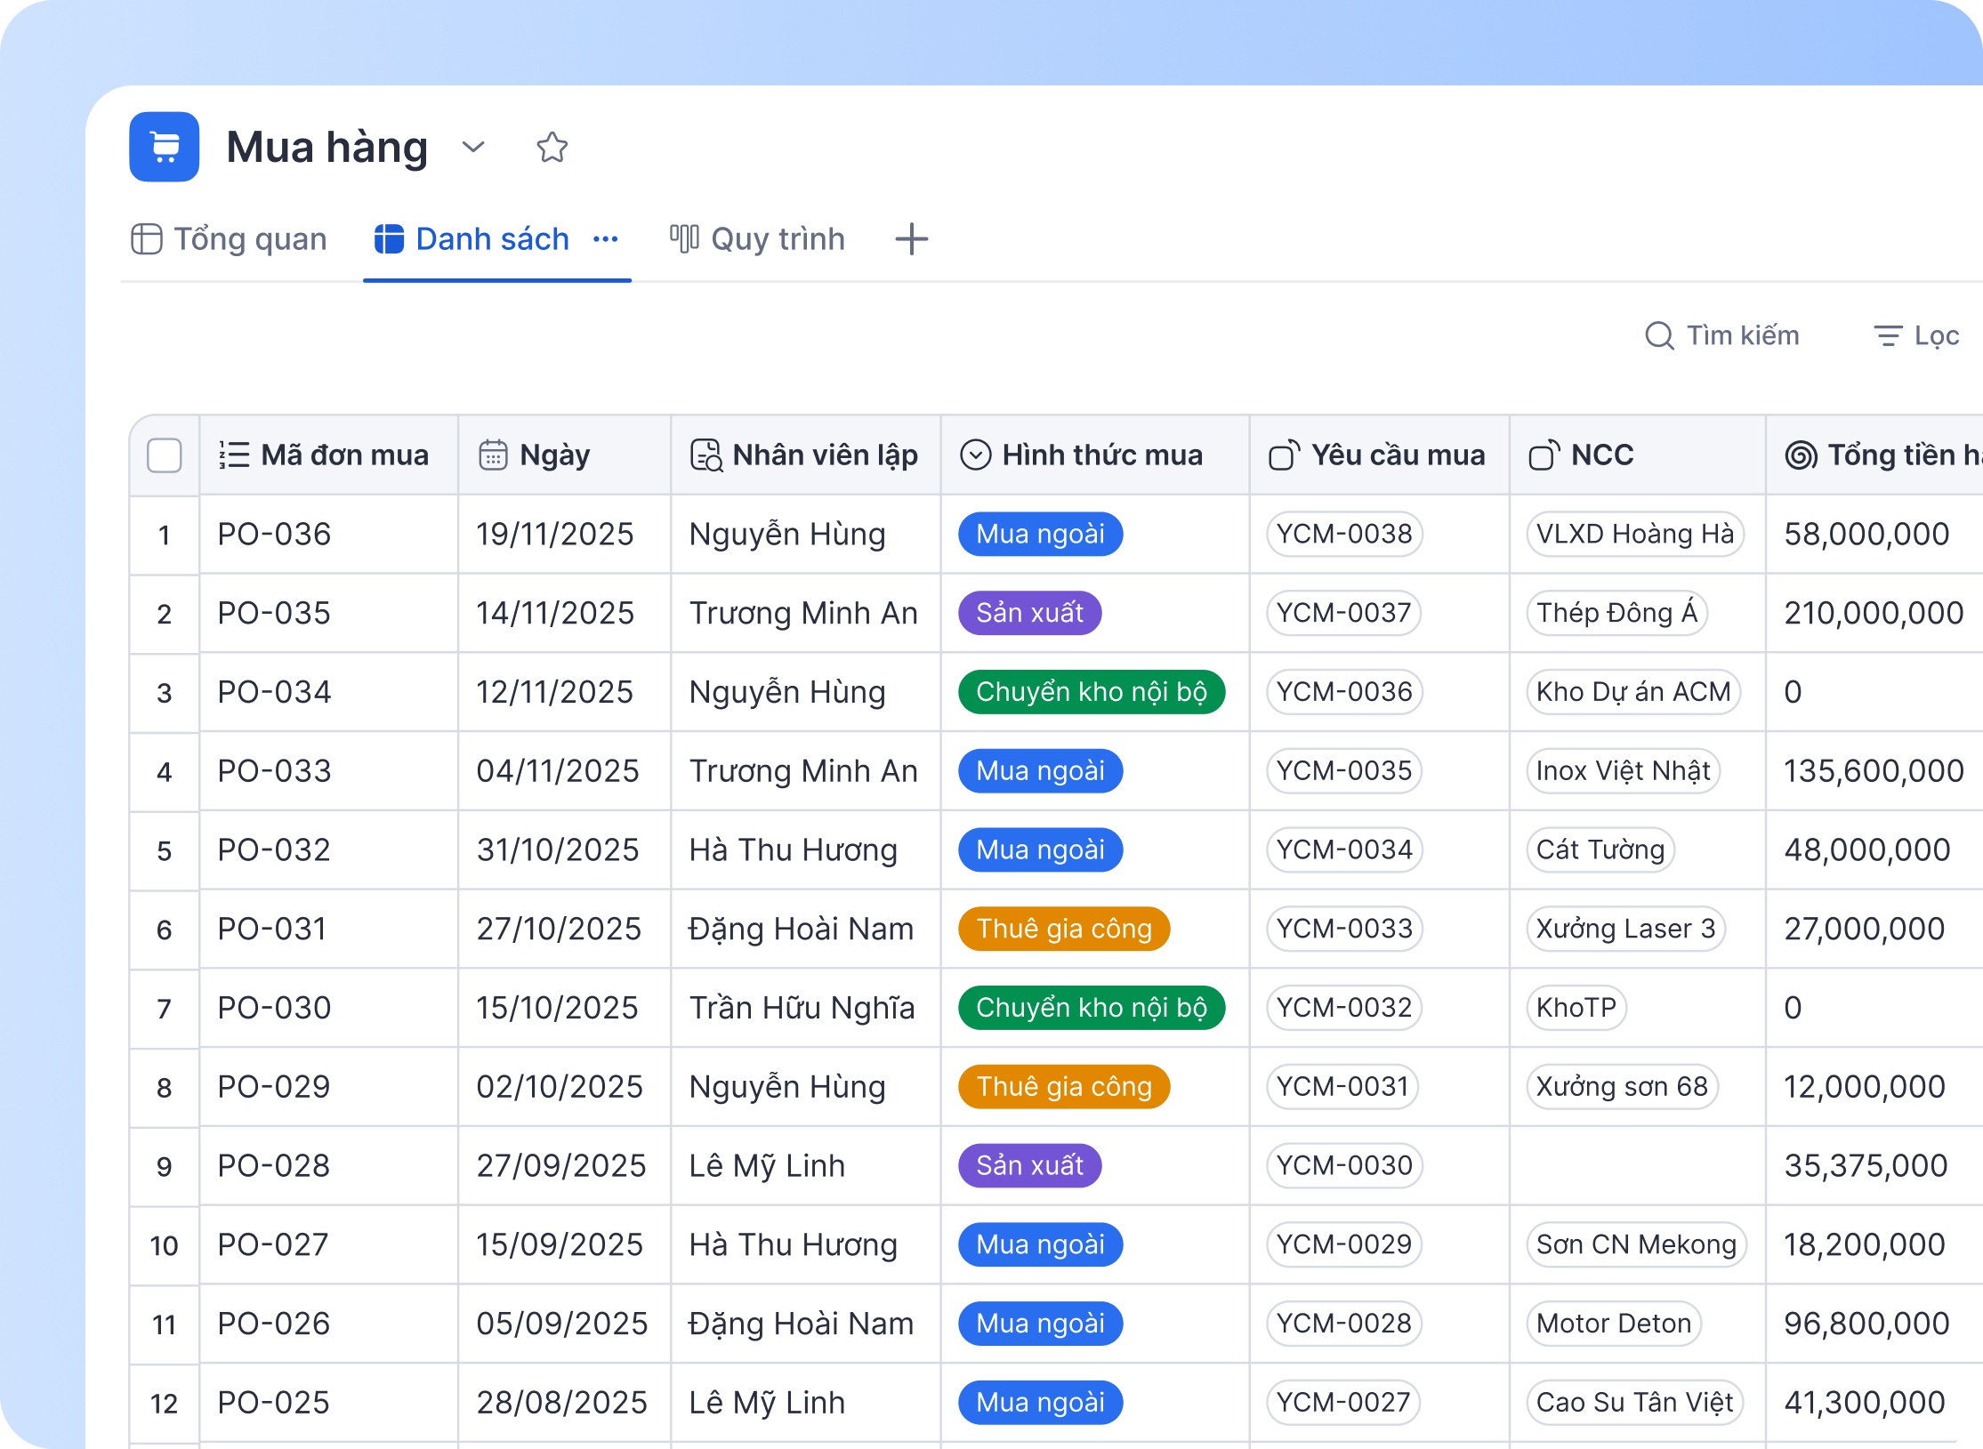Image resolution: width=1983 pixels, height=1449 pixels.
Task: Click the Tìm kiếm magnifier icon
Action: point(1658,336)
